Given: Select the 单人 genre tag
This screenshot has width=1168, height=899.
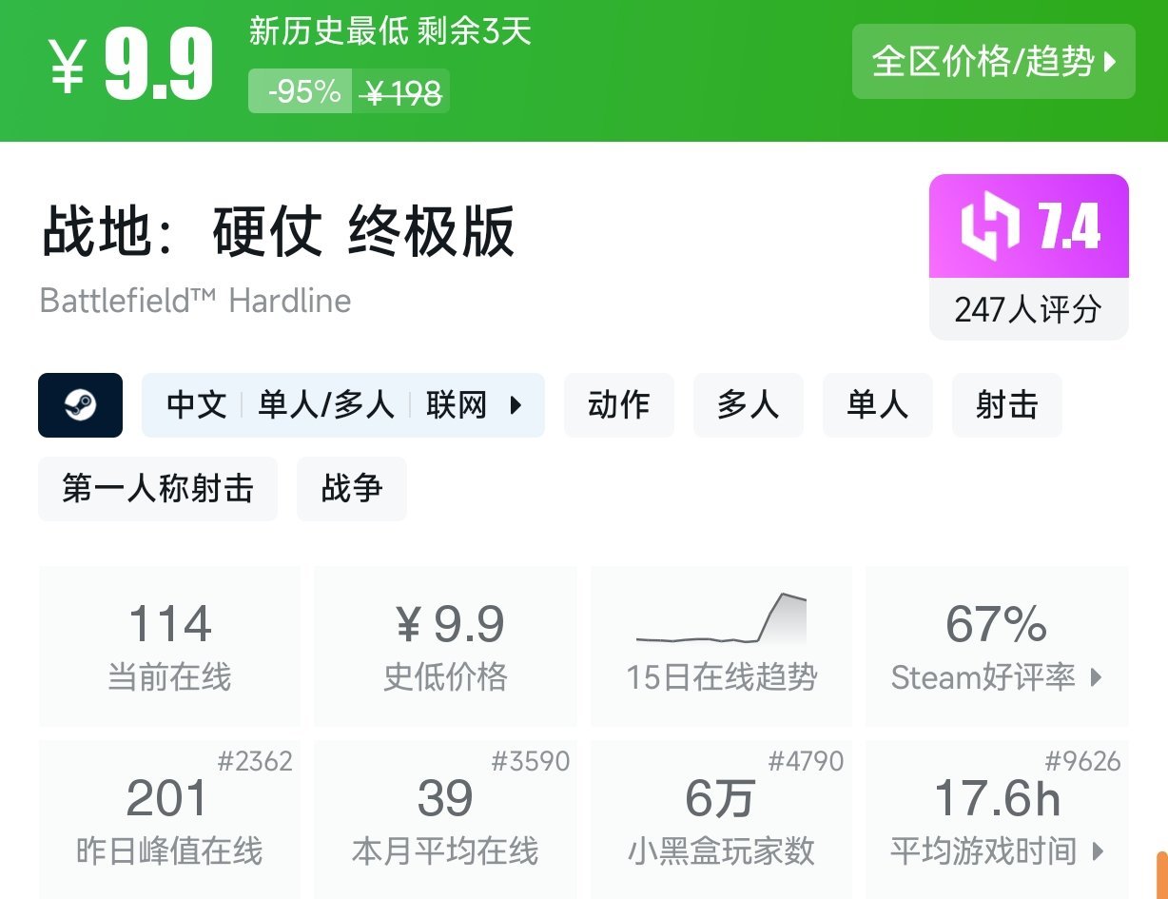Looking at the screenshot, I should pos(878,405).
